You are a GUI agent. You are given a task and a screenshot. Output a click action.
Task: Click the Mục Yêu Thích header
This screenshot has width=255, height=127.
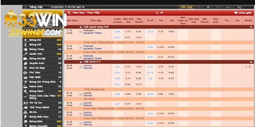pyautogui.click(x=42, y=13)
